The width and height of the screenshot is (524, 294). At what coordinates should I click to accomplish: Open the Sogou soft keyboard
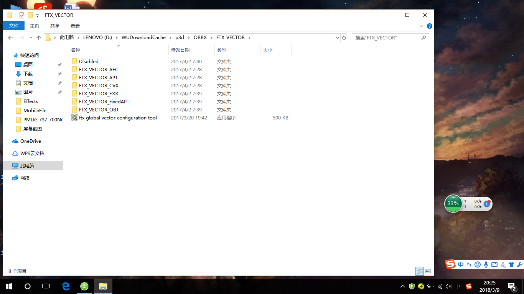pos(494,264)
